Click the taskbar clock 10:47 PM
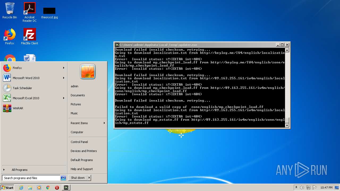Viewport: 340px width, 191px height. [x=326, y=188]
